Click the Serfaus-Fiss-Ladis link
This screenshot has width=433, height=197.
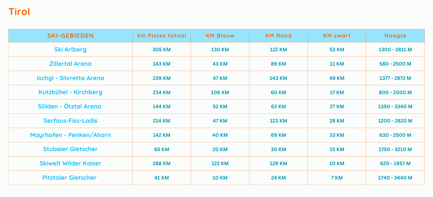pyautogui.click(x=70, y=121)
